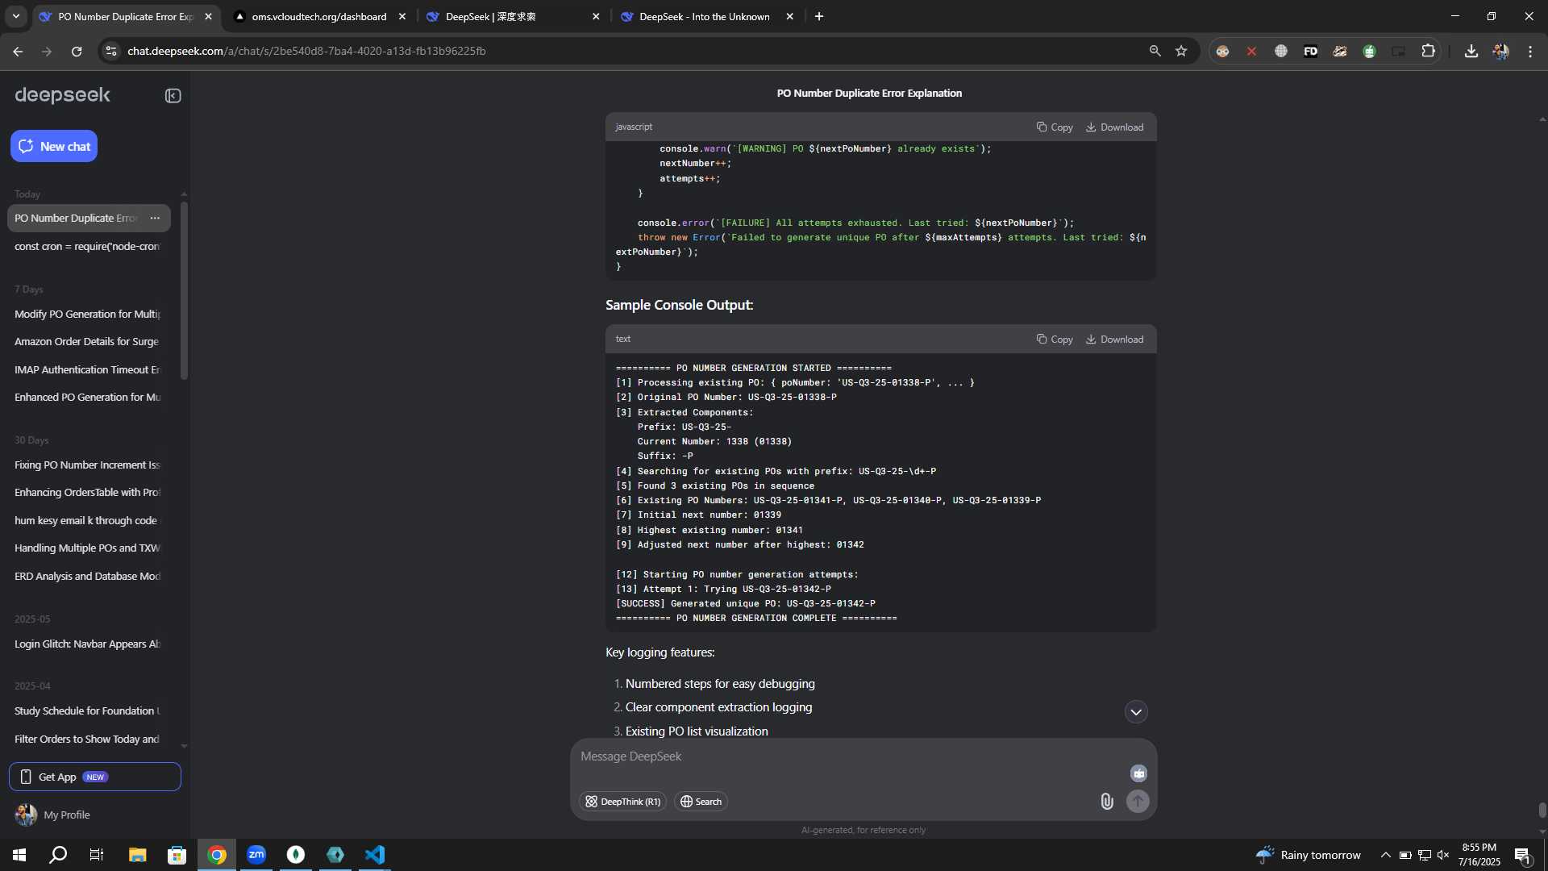Copy the text console output block
Image resolution: width=1548 pixels, height=871 pixels.
click(x=1055, y=340)
